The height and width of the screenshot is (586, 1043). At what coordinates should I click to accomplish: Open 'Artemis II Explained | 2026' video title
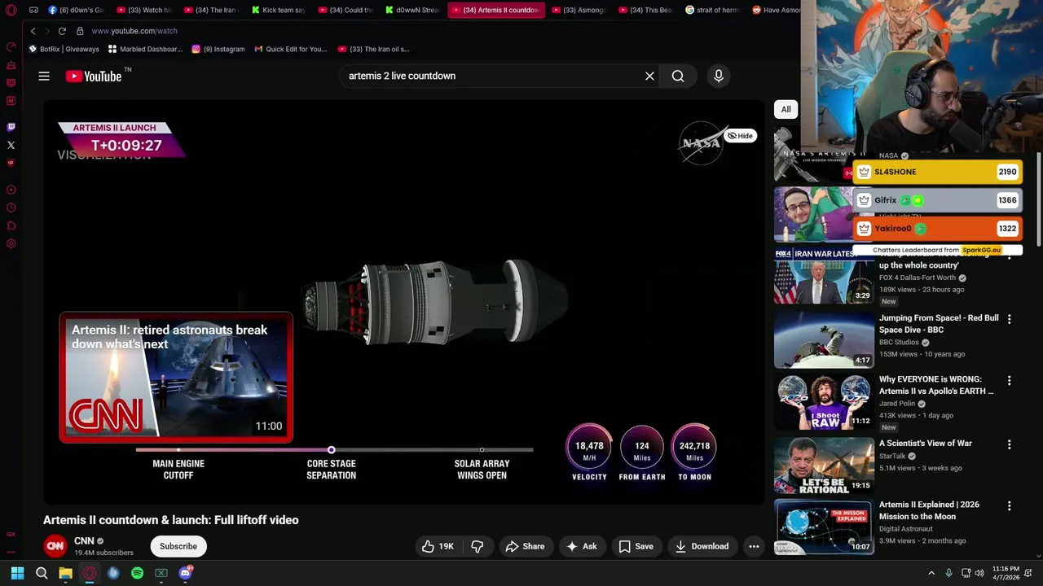[x=928, y=510]
